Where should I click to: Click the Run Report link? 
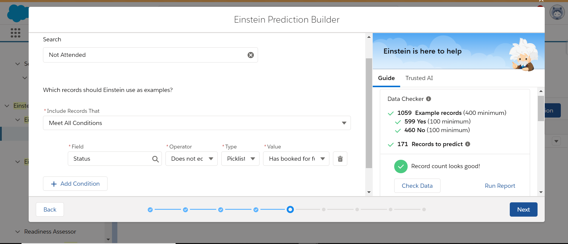tap(500, 186)
